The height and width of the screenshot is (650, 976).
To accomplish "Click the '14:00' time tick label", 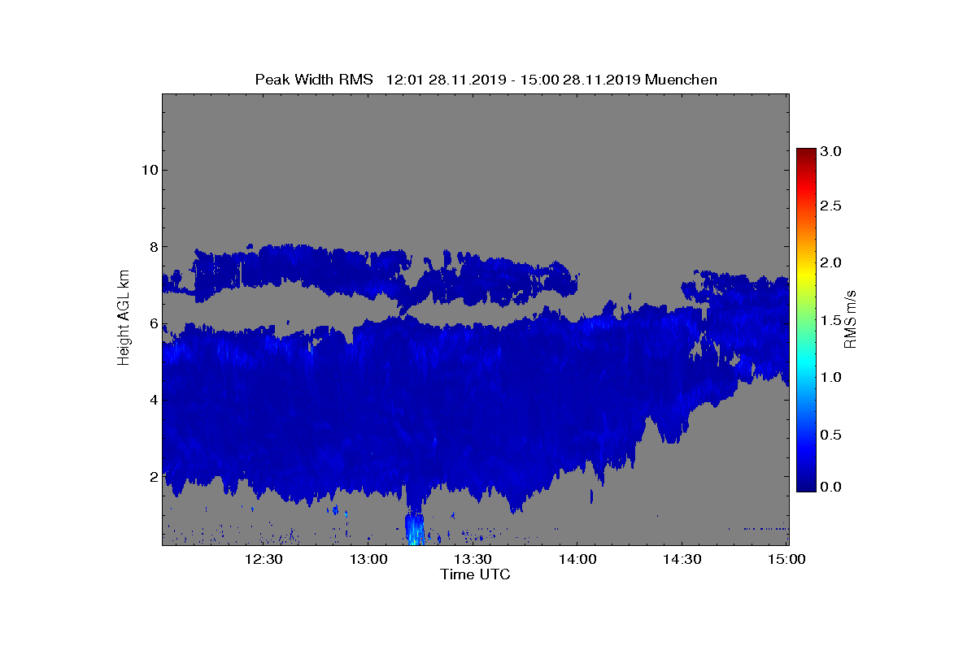I will coord(577,559).
